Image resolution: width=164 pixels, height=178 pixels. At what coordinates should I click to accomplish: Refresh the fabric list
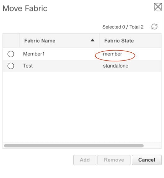[x=154, y=27]
